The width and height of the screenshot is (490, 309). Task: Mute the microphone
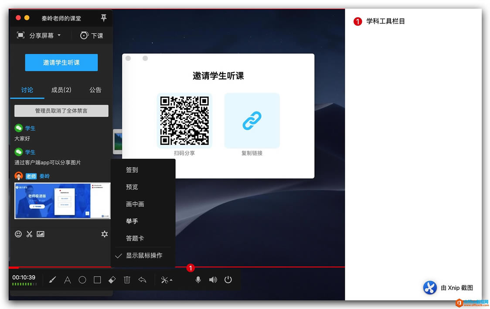pos(198,280)
